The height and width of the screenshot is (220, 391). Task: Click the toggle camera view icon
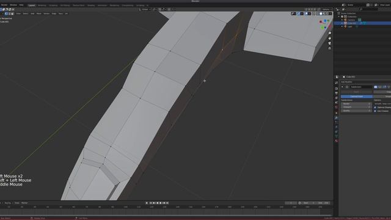click(330, 43)
